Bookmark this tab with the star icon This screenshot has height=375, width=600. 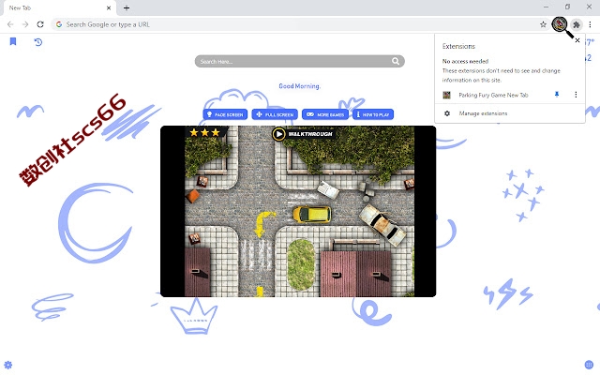click(x=543, y=24)
